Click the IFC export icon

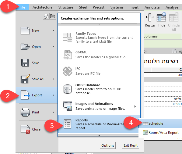68,71
